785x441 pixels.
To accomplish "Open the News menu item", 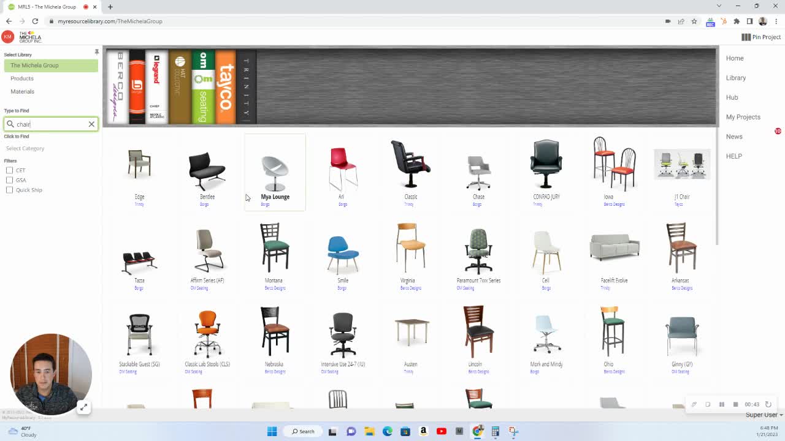I will (734, 137).
